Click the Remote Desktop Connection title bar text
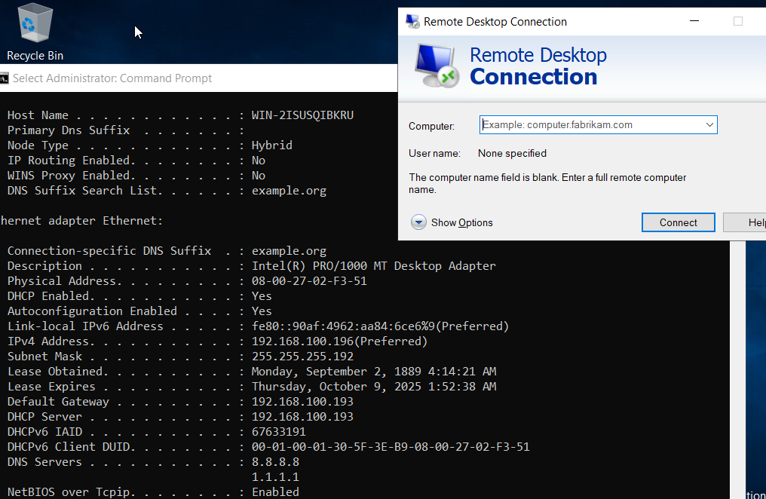The width and height of the screenshot is (766, 499). click(495, 21)
